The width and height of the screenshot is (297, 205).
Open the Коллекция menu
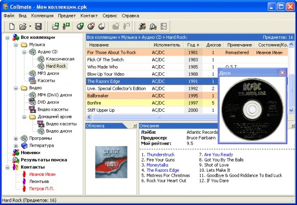[42, 16]
